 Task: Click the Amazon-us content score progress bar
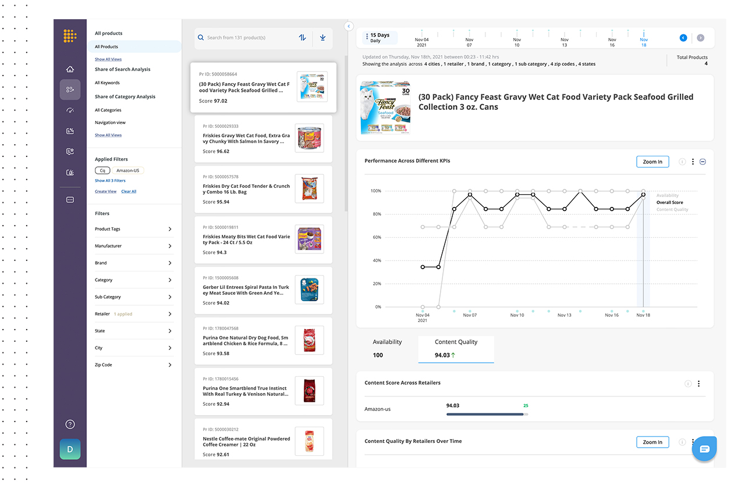coord(487,414)
